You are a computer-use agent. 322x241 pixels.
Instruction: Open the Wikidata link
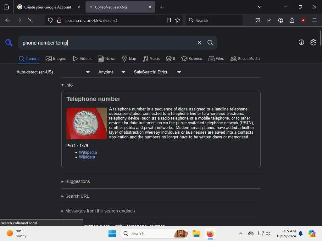point(87,157)
